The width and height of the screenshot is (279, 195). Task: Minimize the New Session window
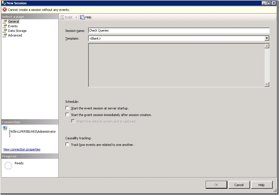264,3
